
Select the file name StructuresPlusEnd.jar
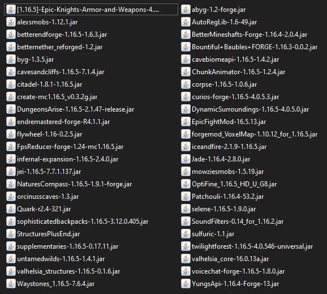(49, 234)
